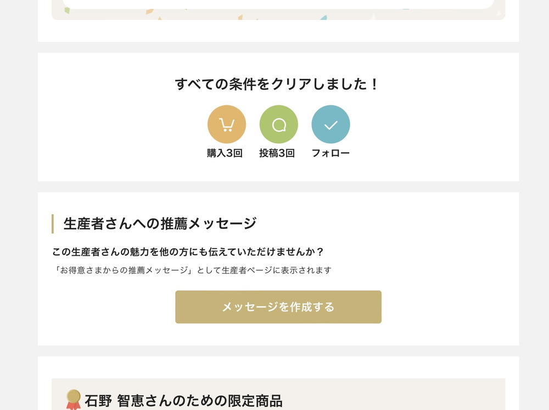This screenshot has height=410, width=549.
Task: Click the white rounded card inside the confetti banner
Action: 278,4
